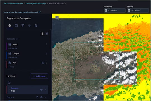
Task: Switch to sort-by-dataset view icon
Action: [47, 34]
